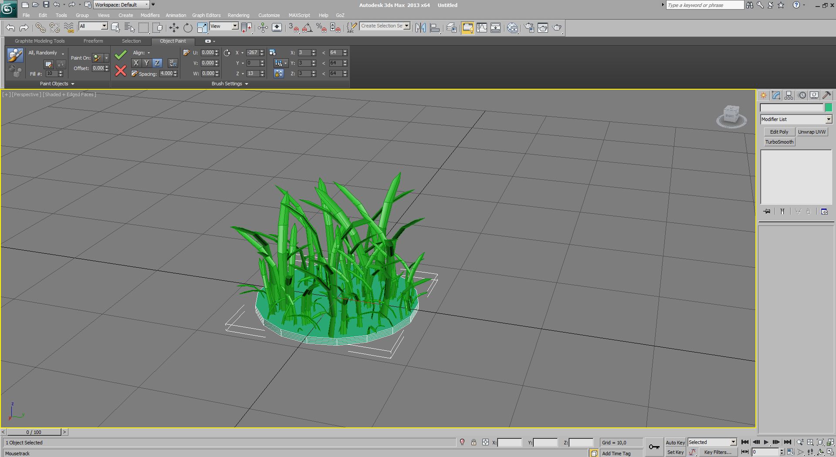Viewport: 836px width, 457px height.
Task: Select the Select and Move tool
Action: point(174,28)
